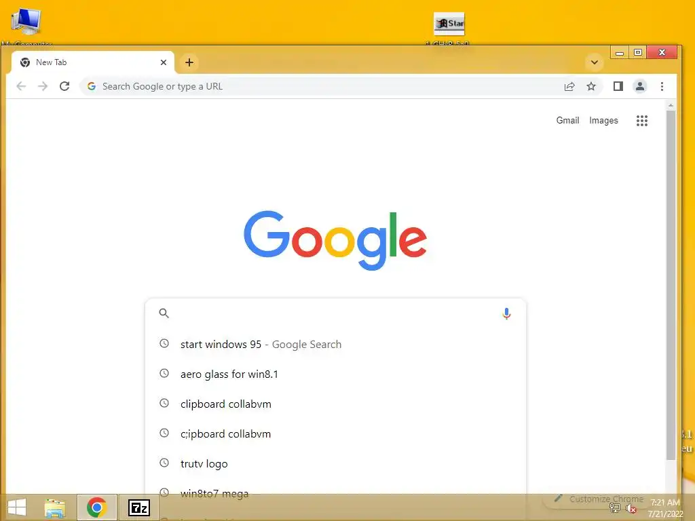Viewport: 695px width, 521px height.
Task: Open the Windows Start button
Action: click(17, 507)
